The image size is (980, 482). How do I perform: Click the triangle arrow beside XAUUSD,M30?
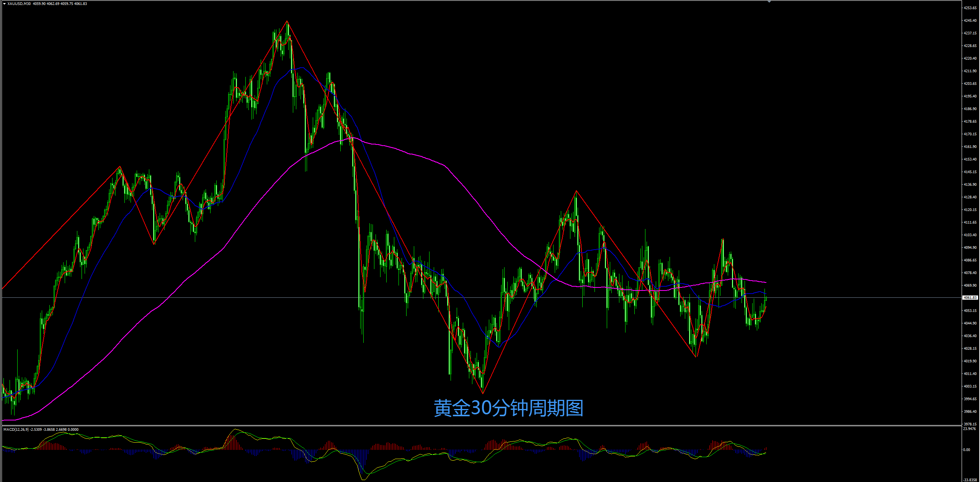click(4, 4)
